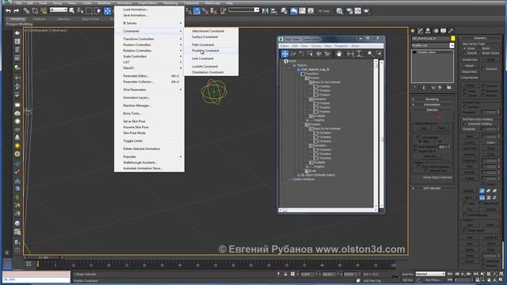Toggle the Reorient checkbox
The width and height of the screenshot is (507, 285).
pos(483,69)
